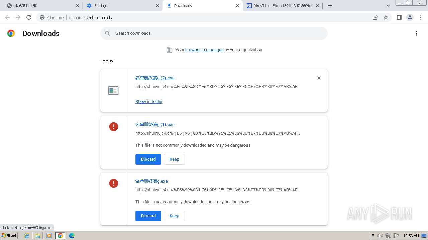Open the Downloads page more-actions menu
This screenshot has height=240, width=428.
click(417, 33)
